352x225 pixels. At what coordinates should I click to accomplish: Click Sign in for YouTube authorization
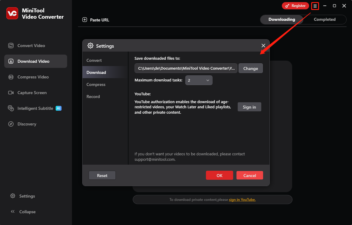(249, 107)
